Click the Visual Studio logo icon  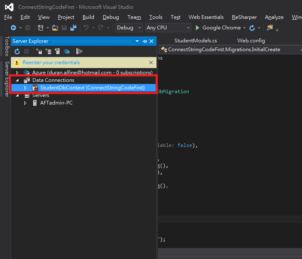point(9,7)
